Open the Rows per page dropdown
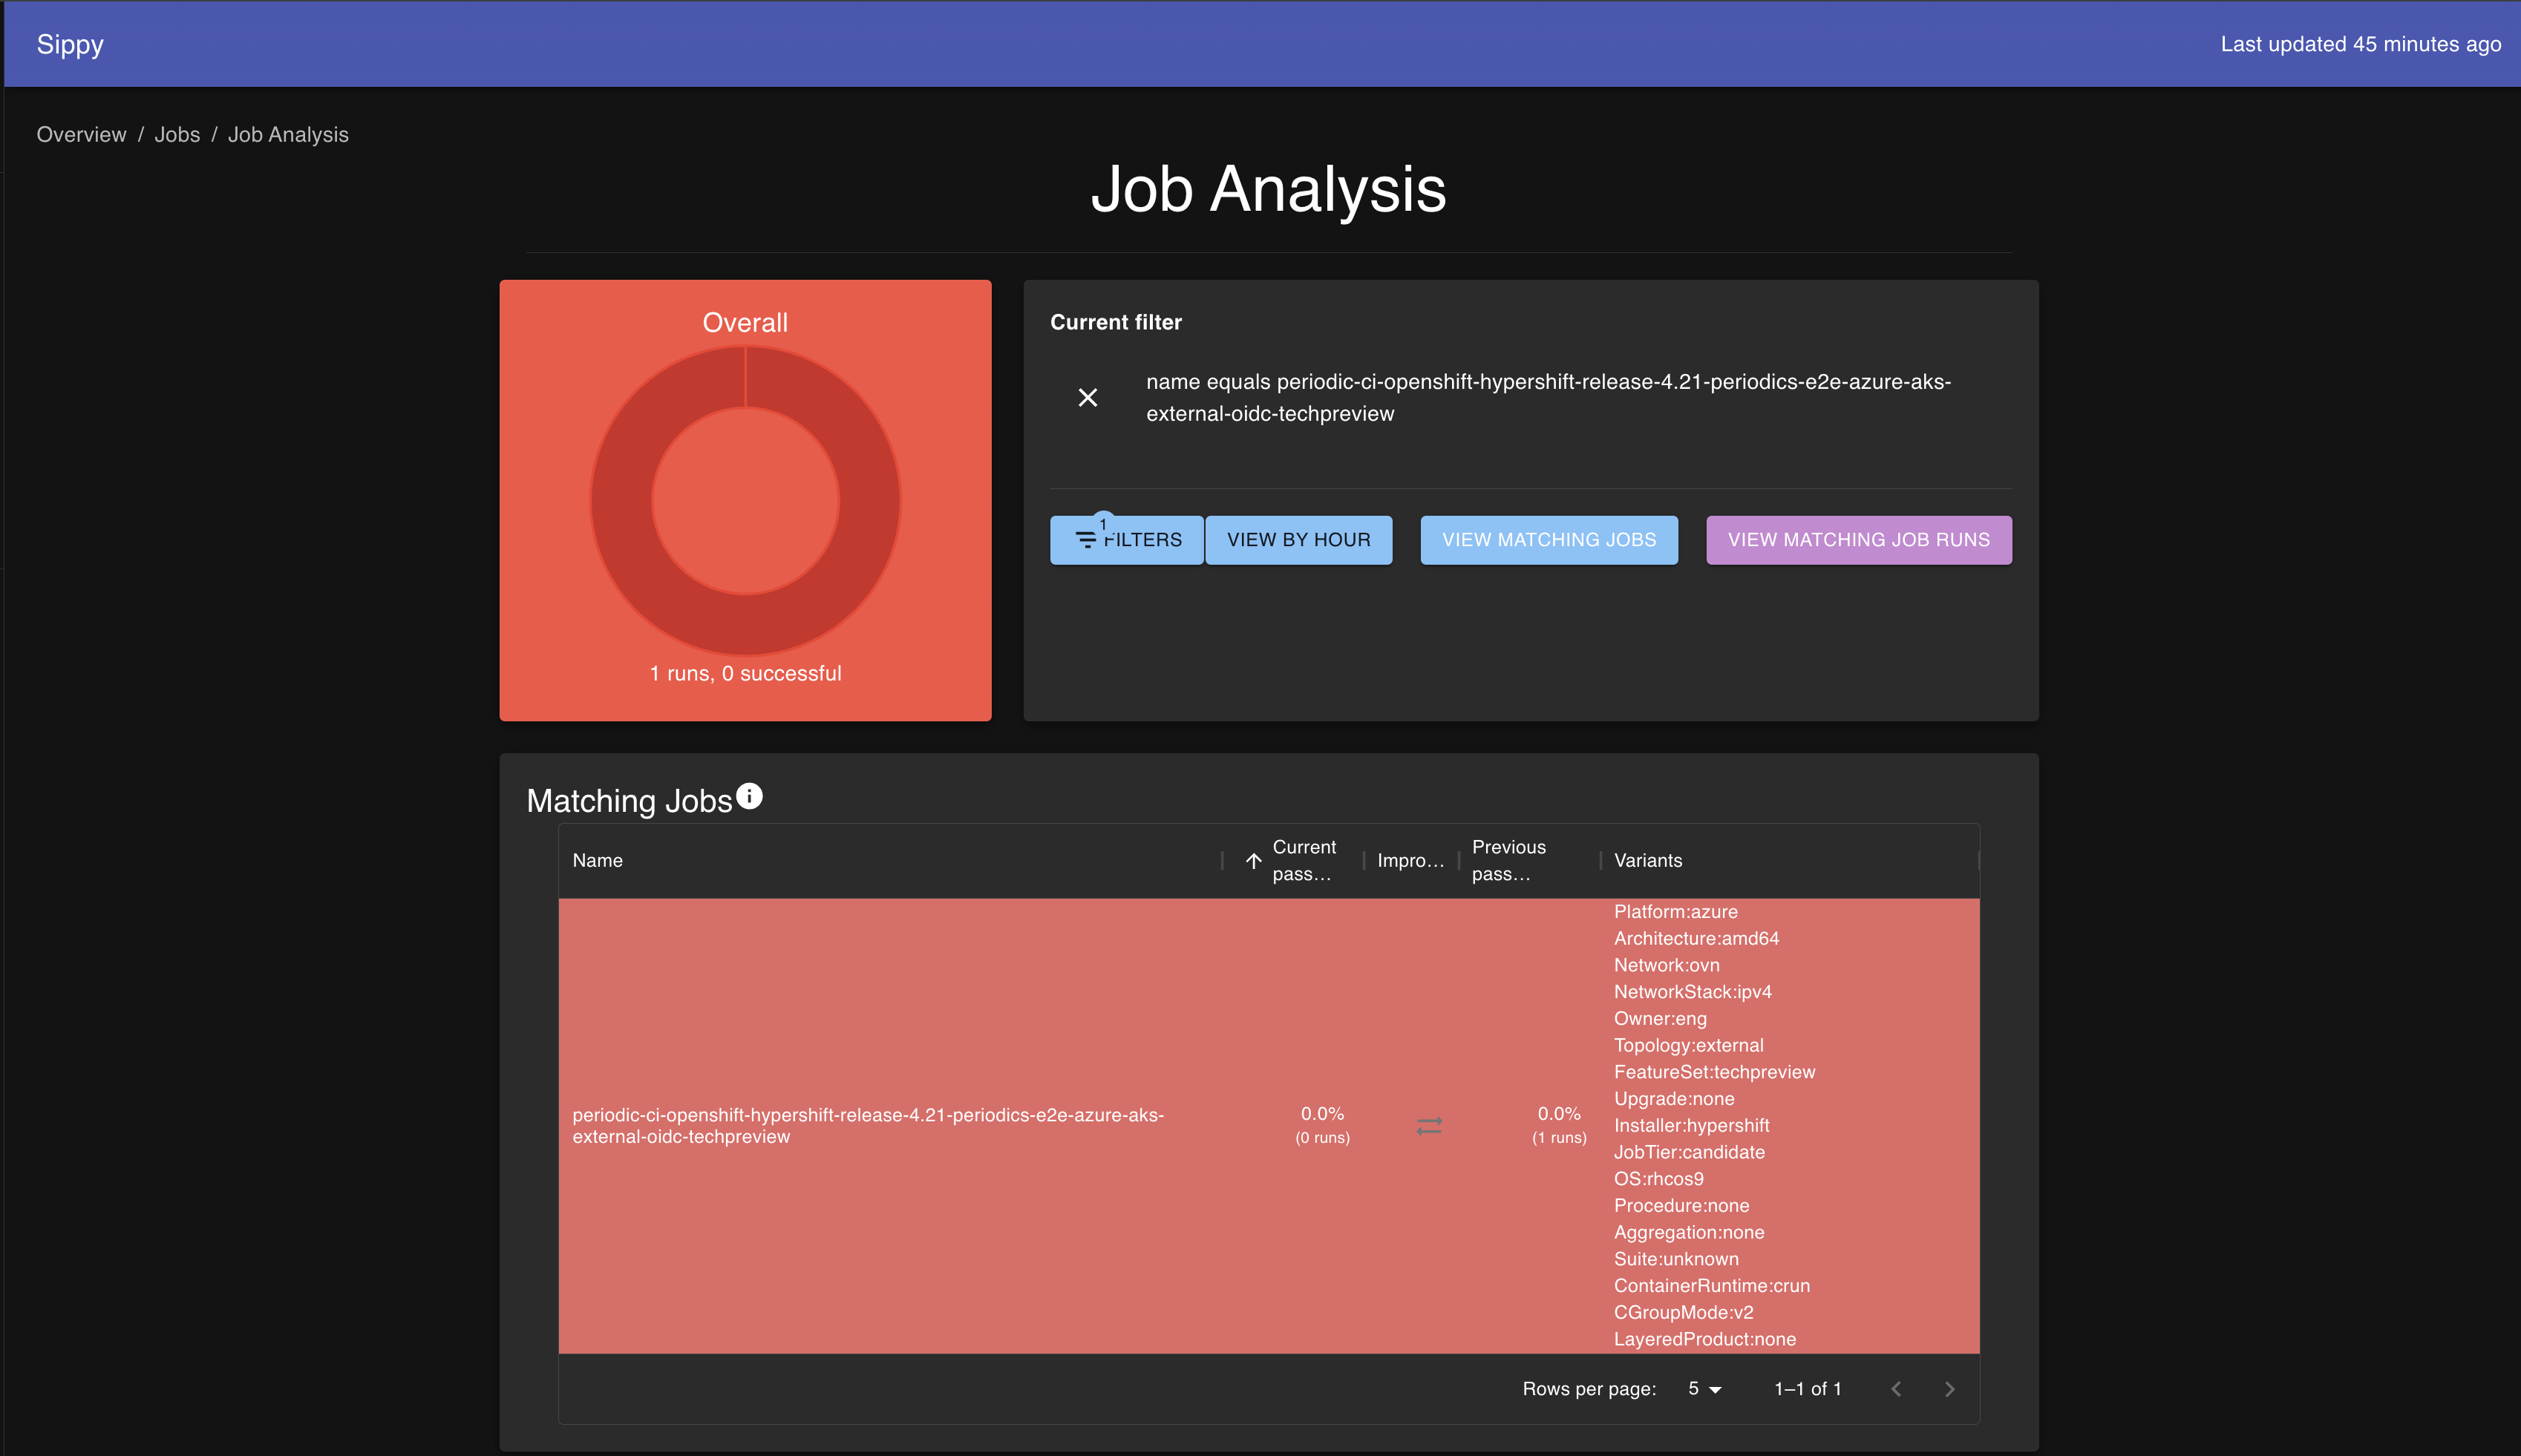Screen dimensions: 2521x1456 1704,1389
